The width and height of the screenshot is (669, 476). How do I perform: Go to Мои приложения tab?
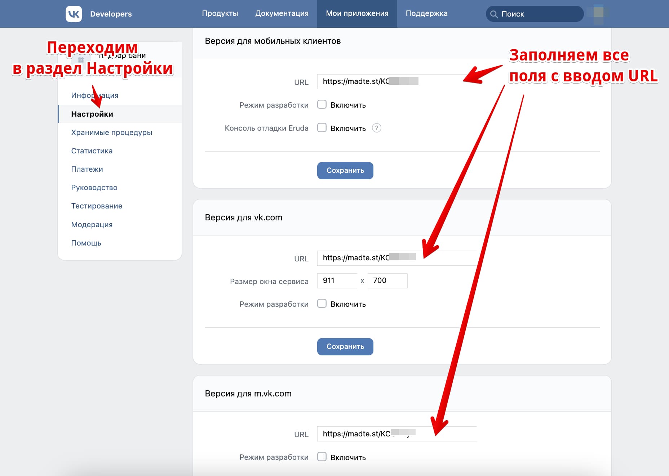click(357, 13)
